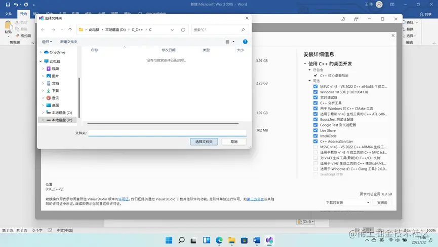Change view layout in folder dialog
This screenshot has height=247, width=438.
tap(227, 42)
